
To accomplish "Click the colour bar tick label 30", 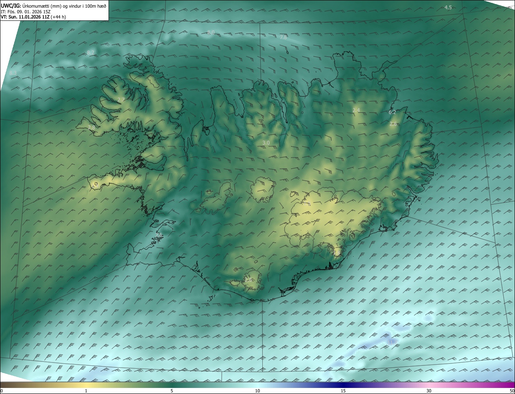I will [x=429, y=391].
